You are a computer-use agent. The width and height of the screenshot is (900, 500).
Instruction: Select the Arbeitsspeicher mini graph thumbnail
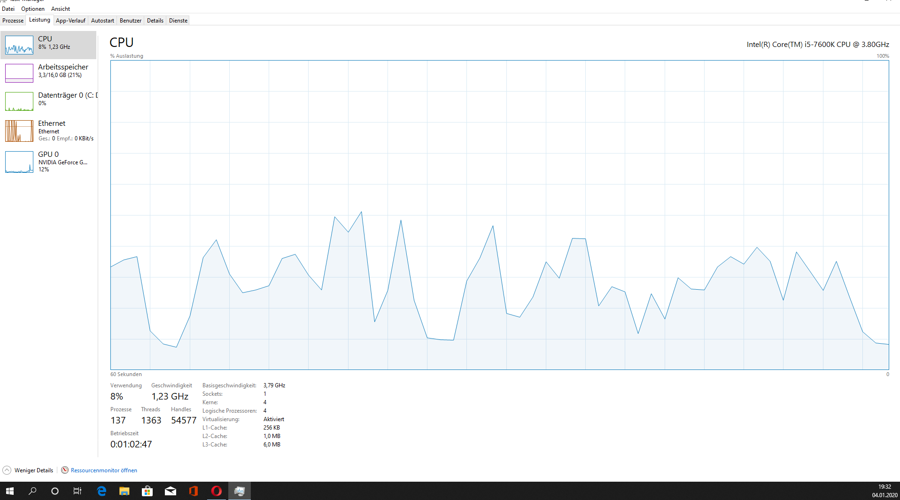click(x=19, y=73)
